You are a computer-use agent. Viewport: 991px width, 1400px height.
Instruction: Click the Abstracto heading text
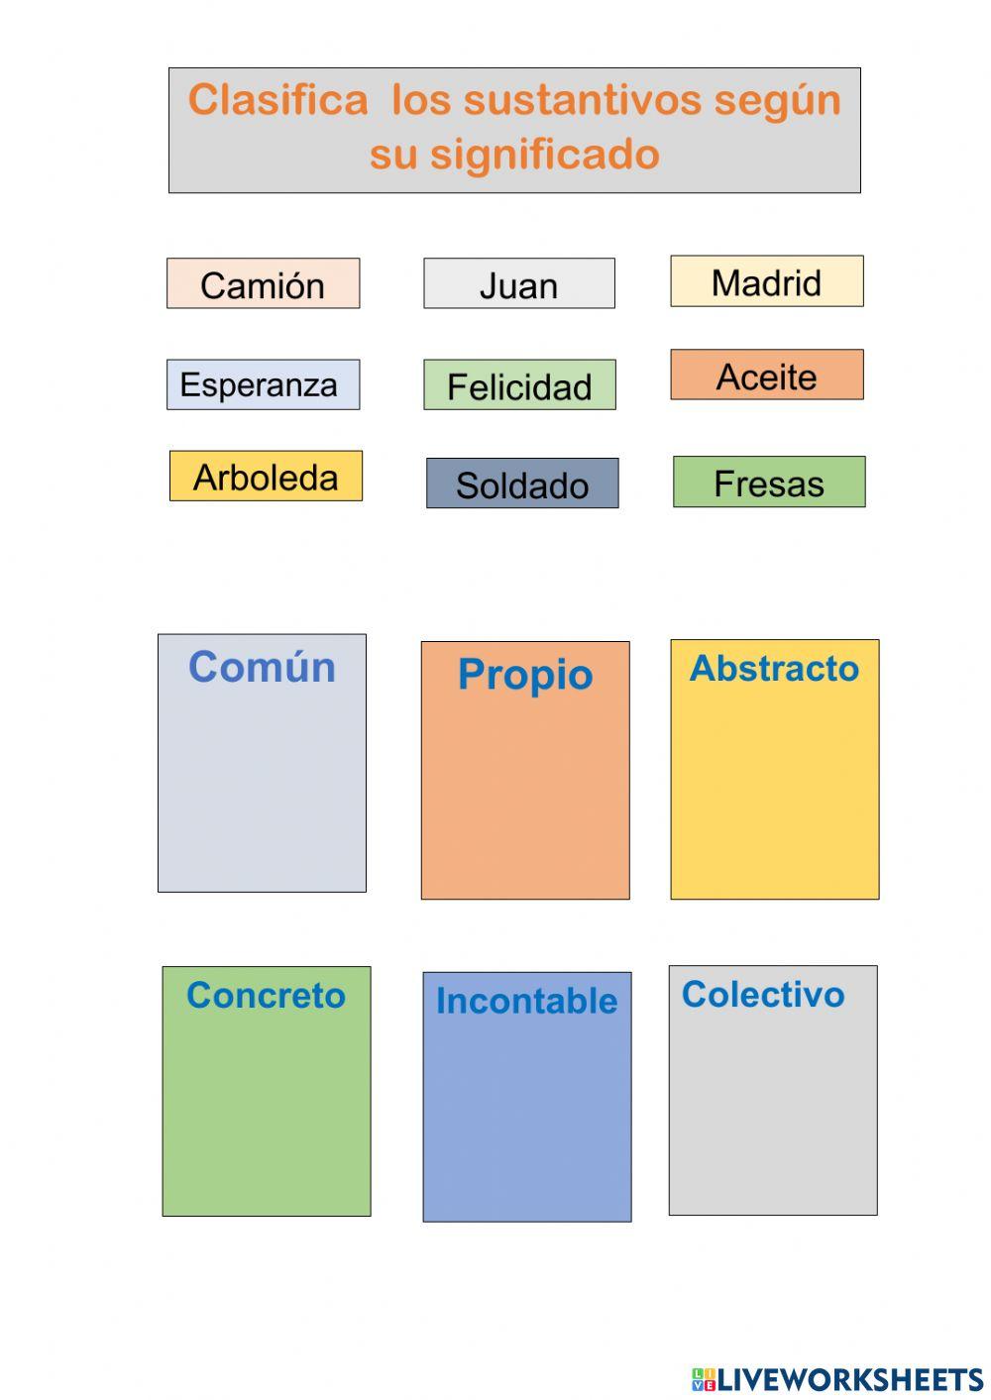(x=774, y=669)
